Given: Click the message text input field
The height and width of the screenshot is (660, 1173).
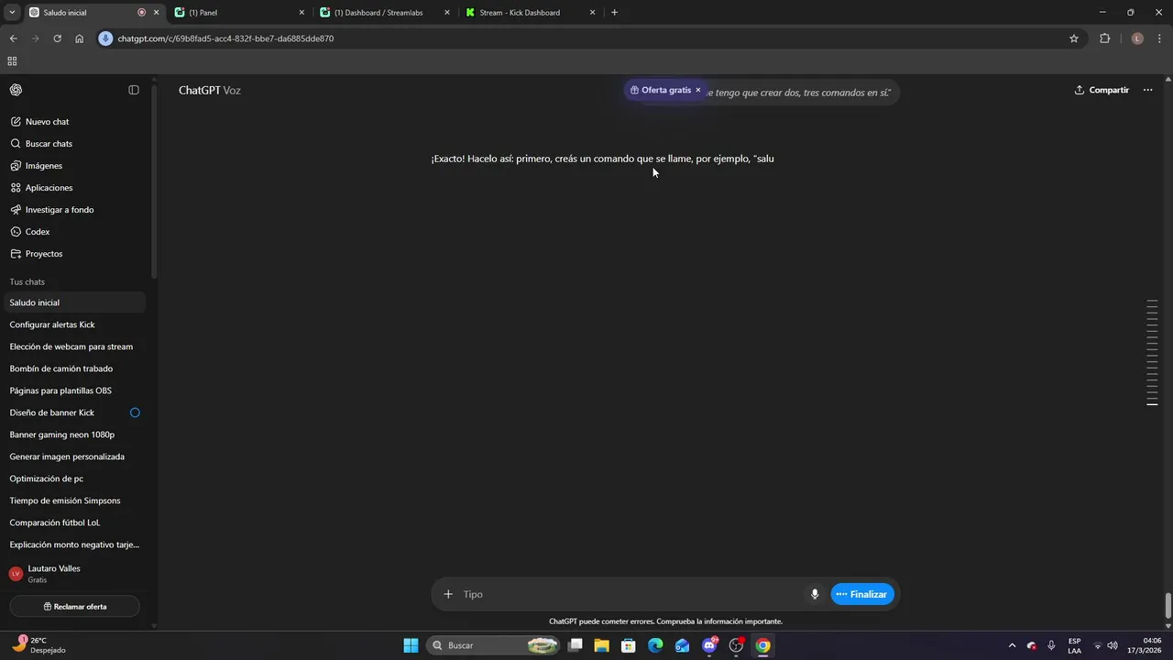Looking at the screenshot, I should pos(630,594).
